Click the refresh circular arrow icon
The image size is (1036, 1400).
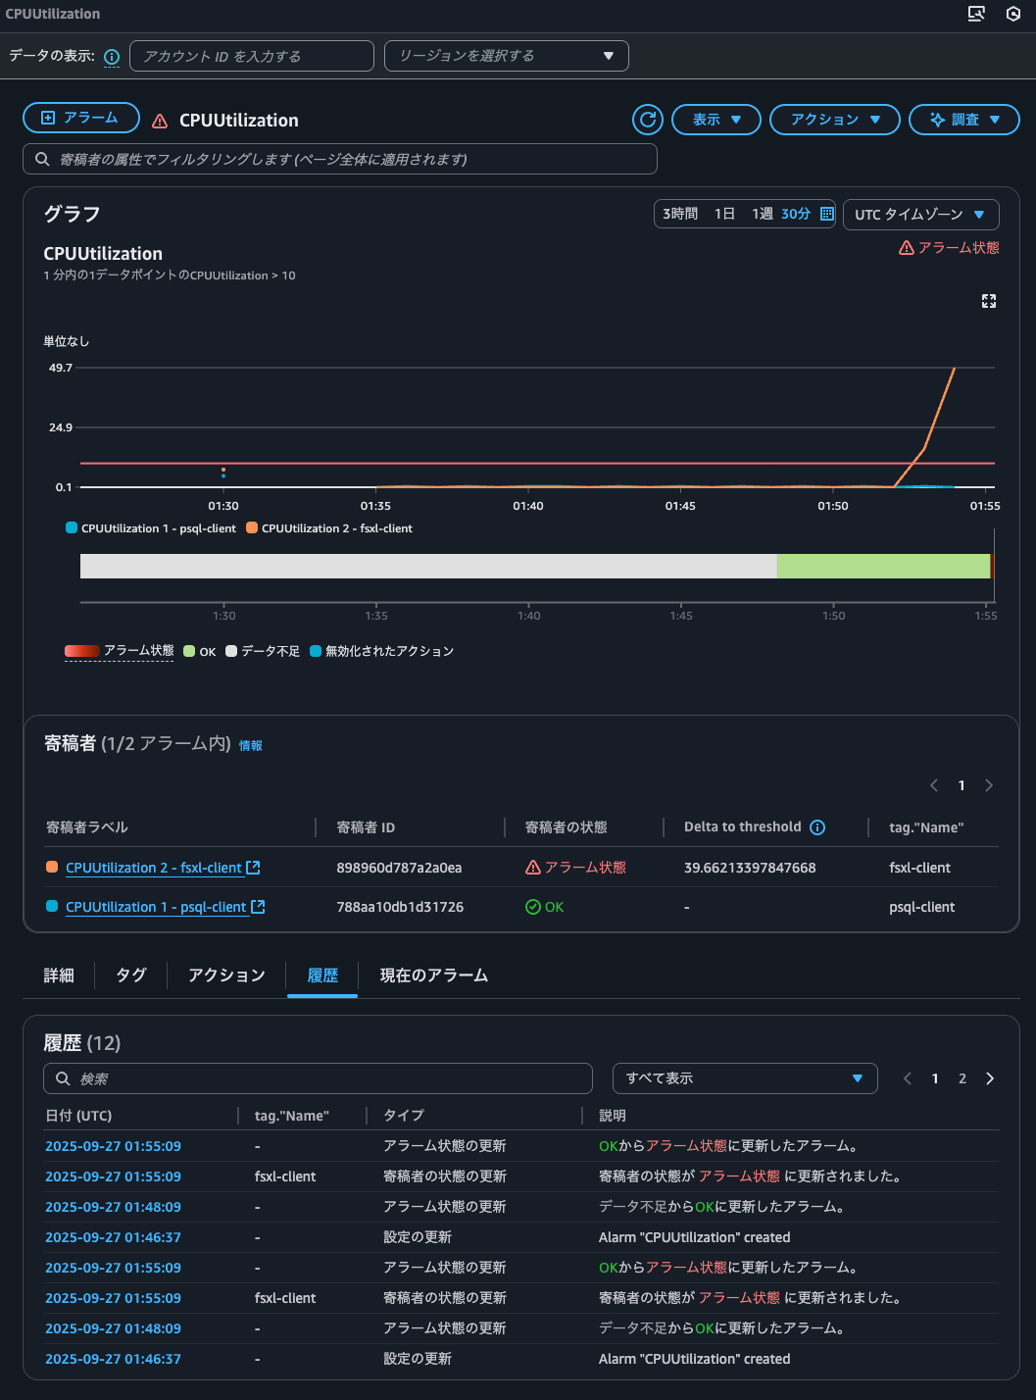tap(647, 120)
